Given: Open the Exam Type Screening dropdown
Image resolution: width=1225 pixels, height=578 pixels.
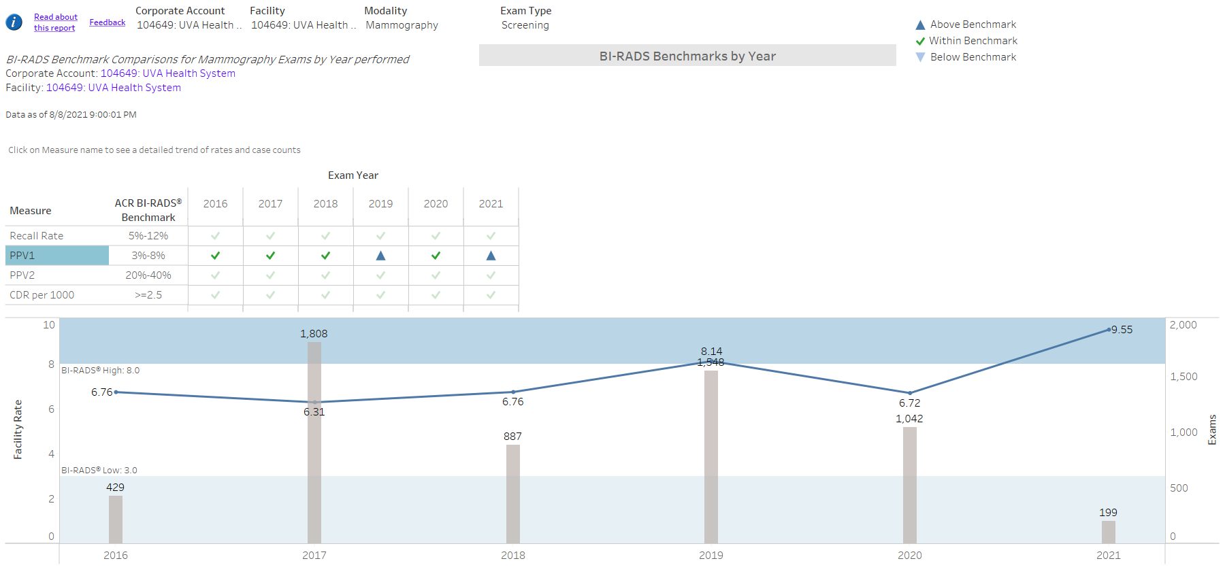Looking at the screenshot, I should [525, 25].
